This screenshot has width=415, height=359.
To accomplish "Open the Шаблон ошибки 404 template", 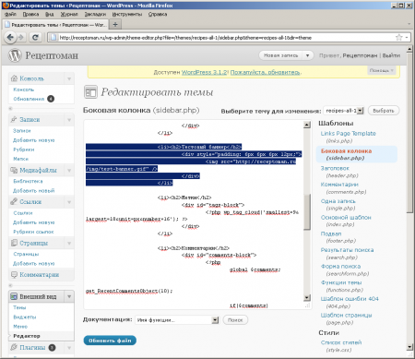I will 350,299.
